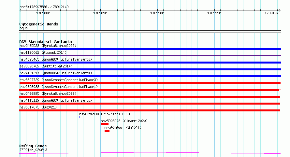Click the RefSeq Genes track heading
Image resolution: width=290 pixels, height=157 pixels.
coord(33,146)
